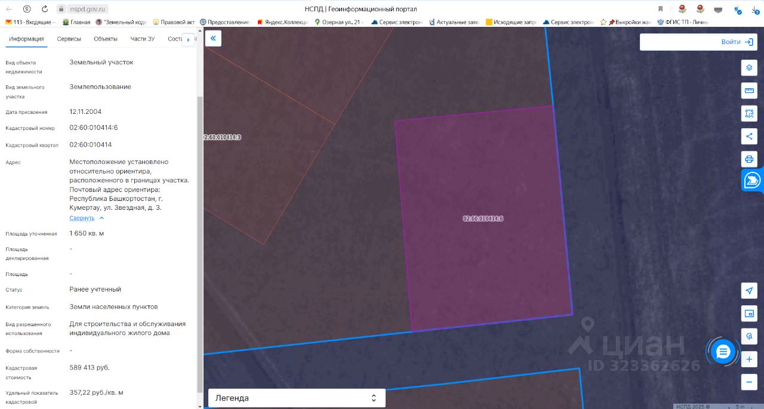Viewport: 764px width, 409px height.
Task: Click the area value 1 650 кв. м
Action: [x=87, y=233]
